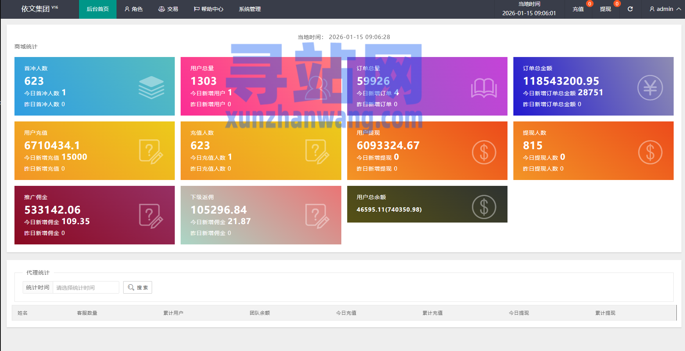Click the yen icon on 订单总金额 card

pos(650,87)
